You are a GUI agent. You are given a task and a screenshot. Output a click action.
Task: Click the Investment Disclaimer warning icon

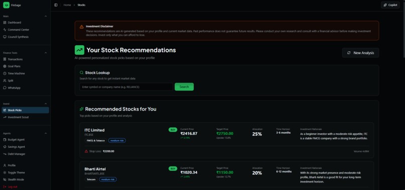pyautogui.click(x=81, y=27)
